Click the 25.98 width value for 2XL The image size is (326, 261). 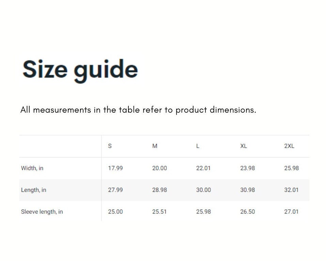click(x=292, y=168)
